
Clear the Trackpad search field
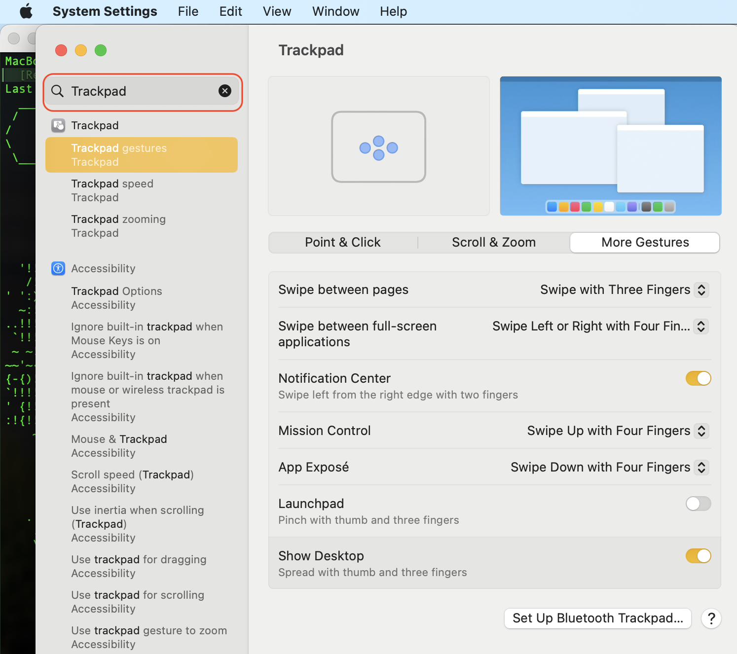[225, 91]
